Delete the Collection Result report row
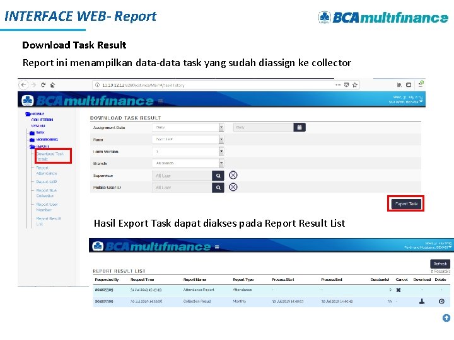The width and height of the screenshot is (454, 340). (x=441, y=301)
